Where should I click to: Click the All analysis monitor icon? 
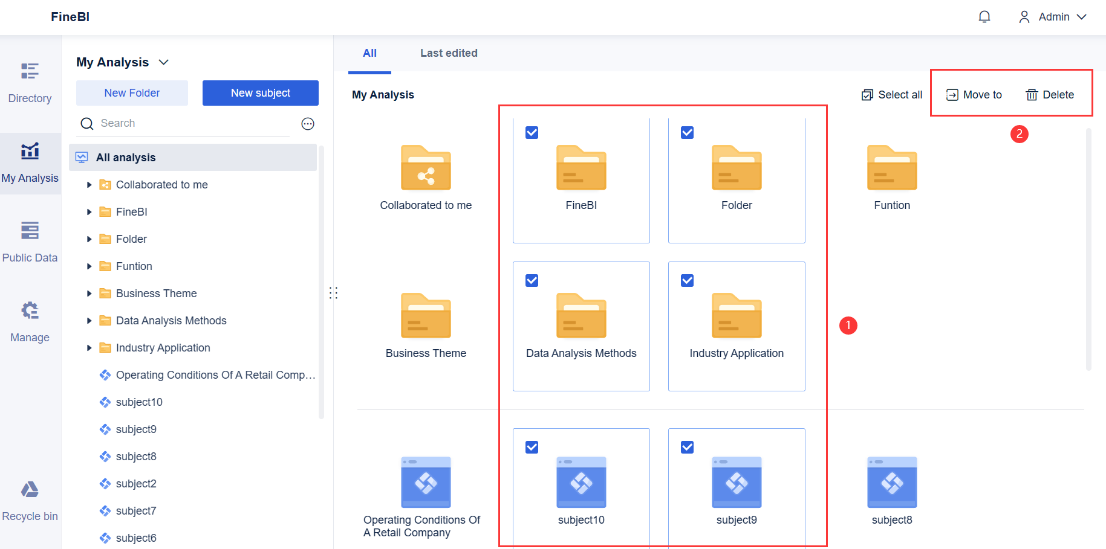coord(82,157)
